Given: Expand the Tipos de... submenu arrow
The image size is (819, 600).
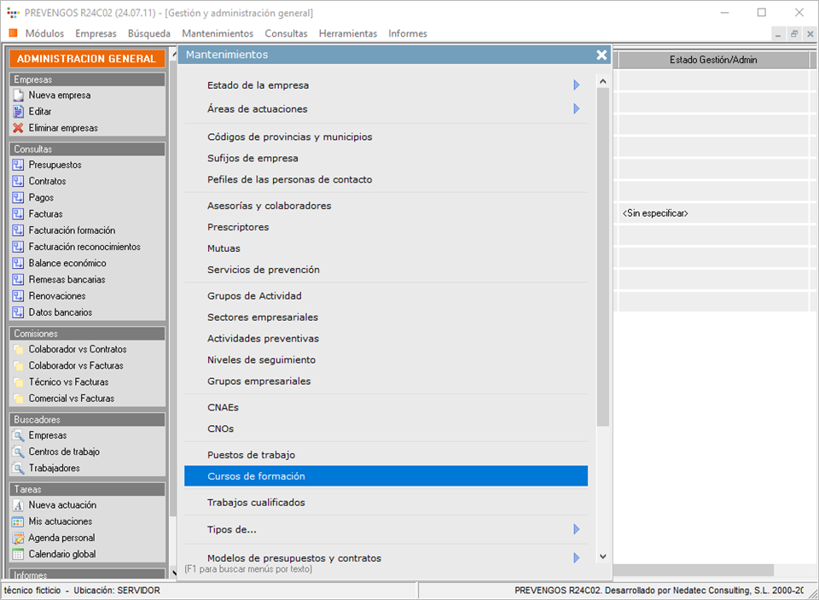Looking at the screenshot, I should point(577,529).
